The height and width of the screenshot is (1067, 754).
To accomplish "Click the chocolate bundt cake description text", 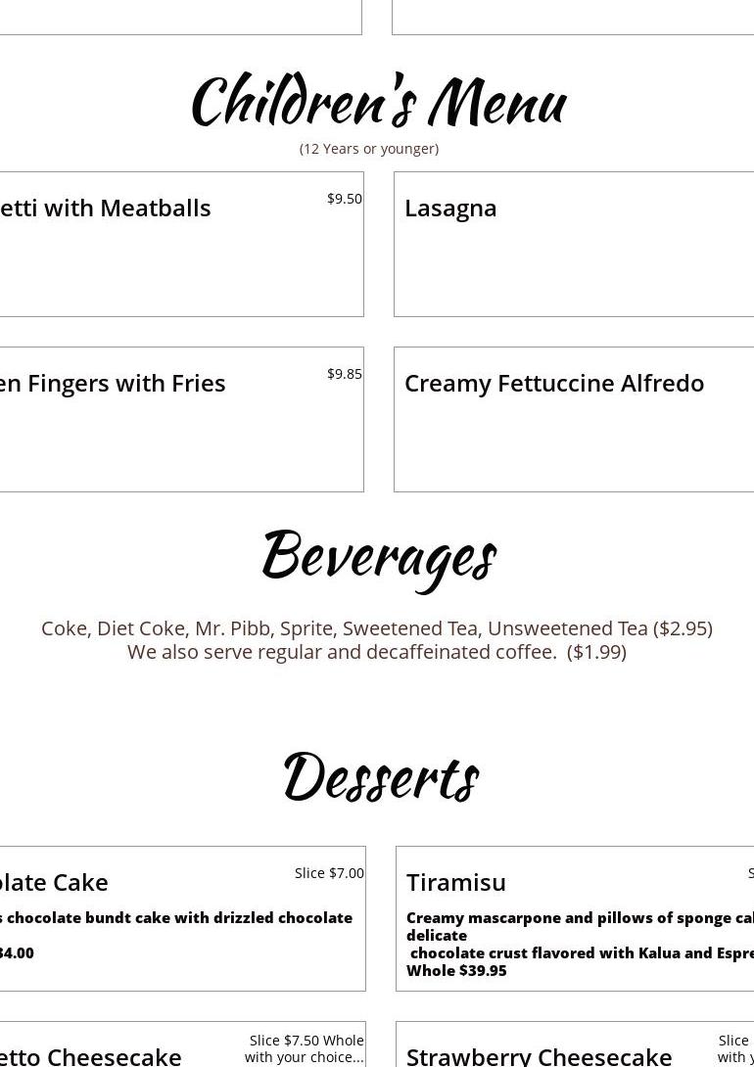I will point(178,918).
